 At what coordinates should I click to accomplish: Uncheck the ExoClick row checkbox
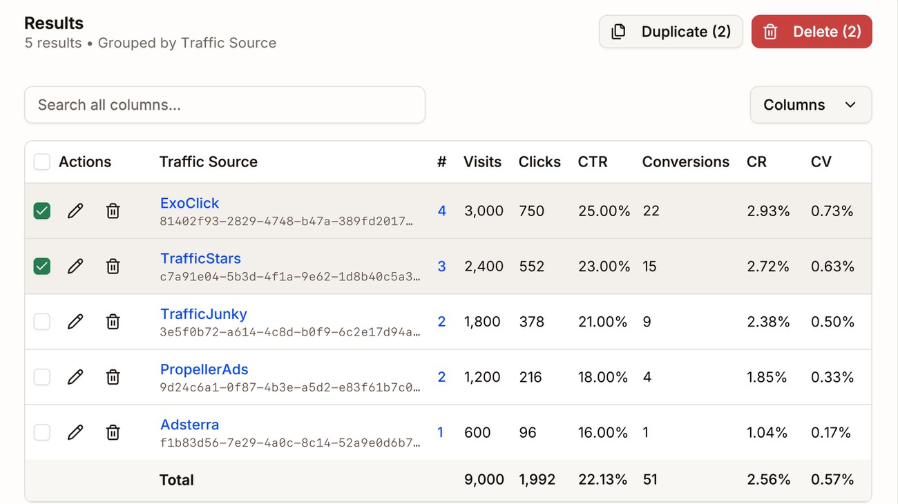tap(42, 211)
